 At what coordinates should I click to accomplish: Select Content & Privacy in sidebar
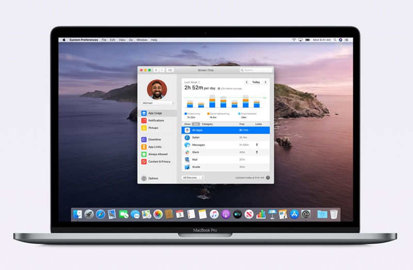click(x=159, y=162)
